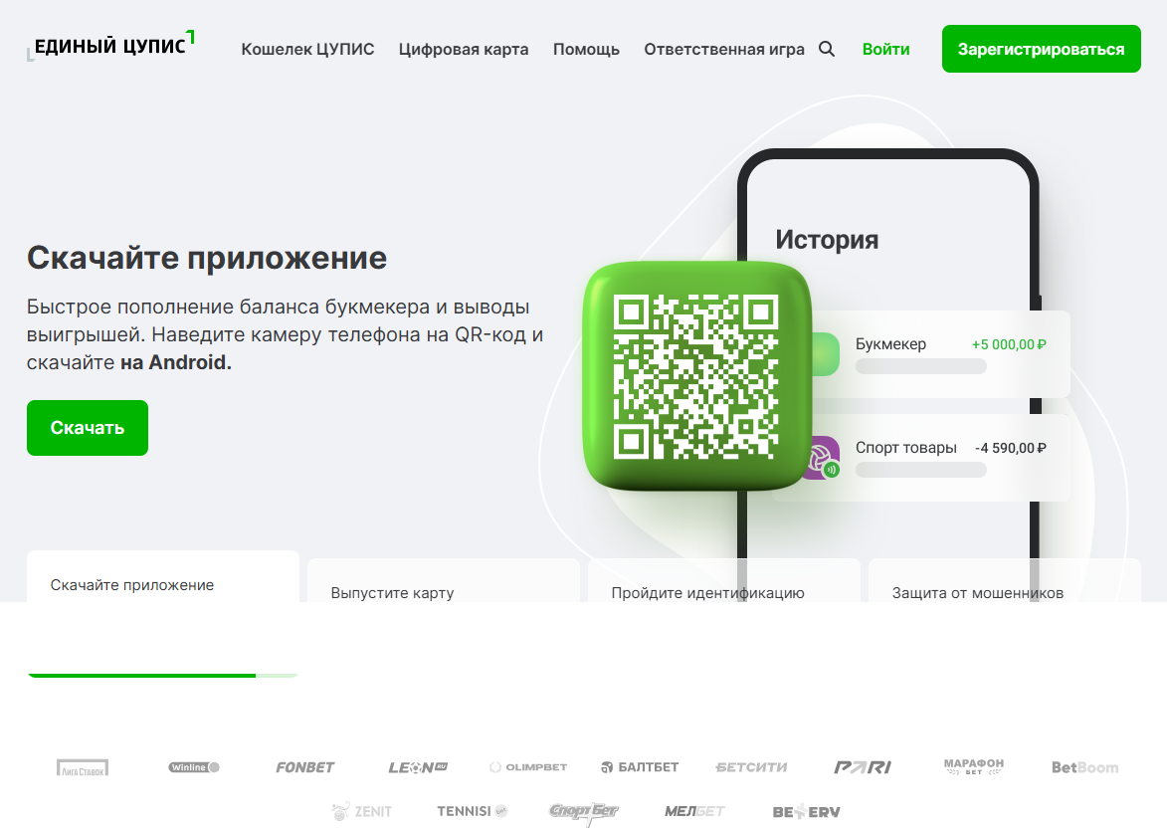The width and height of the screenshot is (1167, 828).
Task: Switch to Защита от мошенников tab
Action: point(1005,581)
